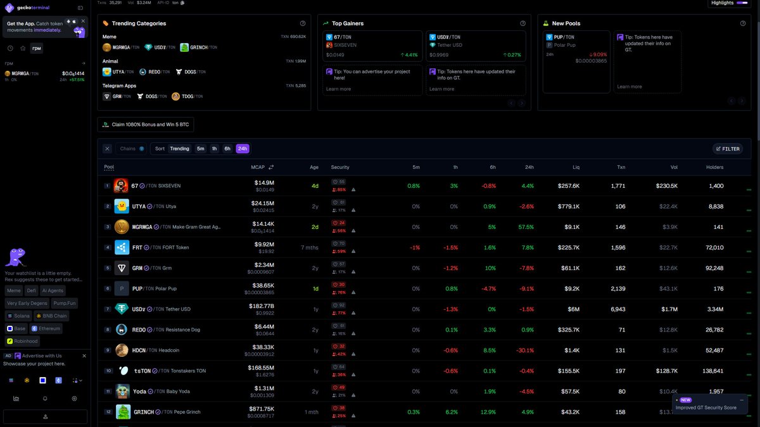Viewport: 760px width, 427px height.
Task: Click the Solana network icon in bottom bar
Action: click(x=11, y=380)
